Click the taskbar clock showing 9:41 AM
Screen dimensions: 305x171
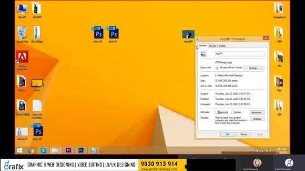click(x=282, y=151)
